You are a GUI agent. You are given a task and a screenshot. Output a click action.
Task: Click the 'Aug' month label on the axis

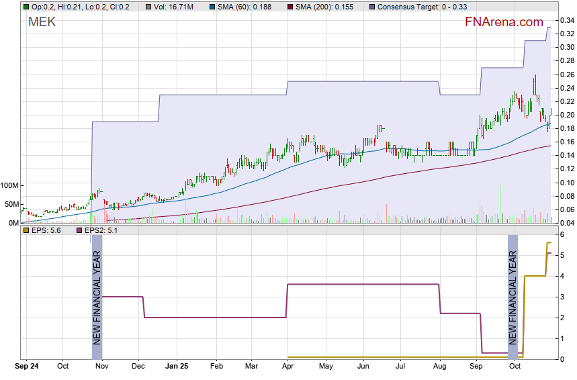click(439, 367)
